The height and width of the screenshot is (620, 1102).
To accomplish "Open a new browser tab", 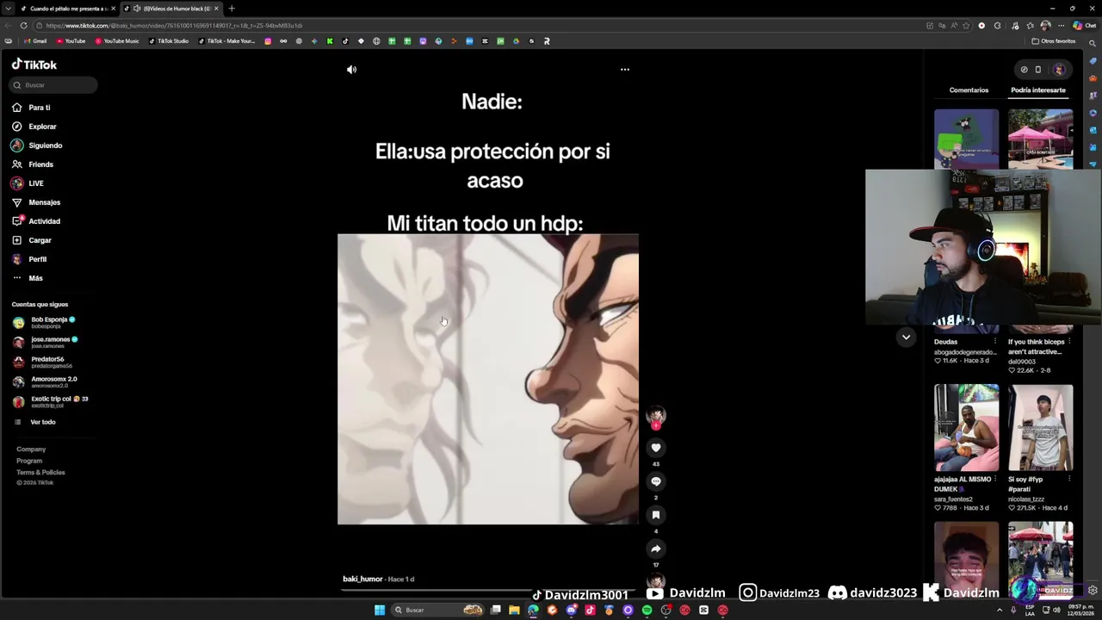I will (232, 9).
